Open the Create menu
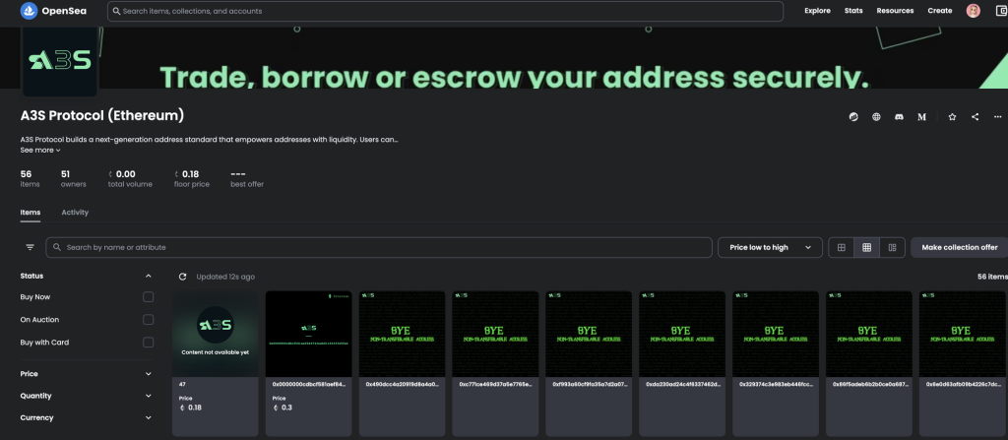 [940, 11]
